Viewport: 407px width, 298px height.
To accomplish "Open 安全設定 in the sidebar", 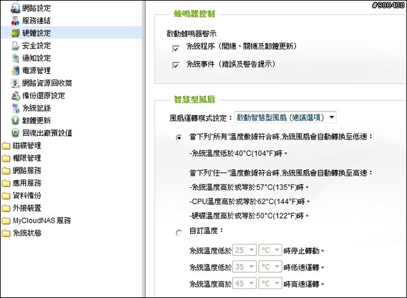I will [x=36, y=46].
